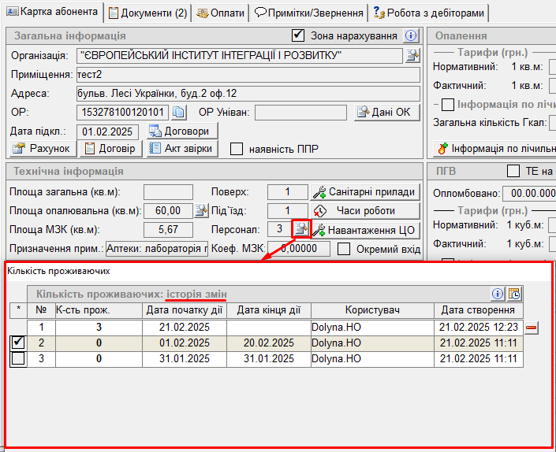Click the icon next to Площа опалювальна

[202, 210]
